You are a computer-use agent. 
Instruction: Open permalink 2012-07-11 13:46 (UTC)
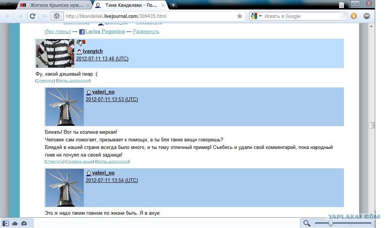coord(102,59)
